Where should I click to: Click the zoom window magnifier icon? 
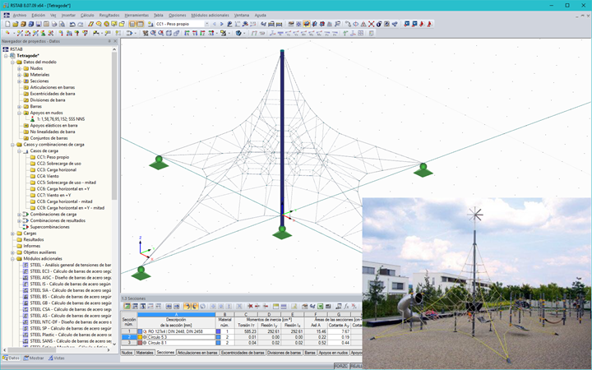coord(153,33)
